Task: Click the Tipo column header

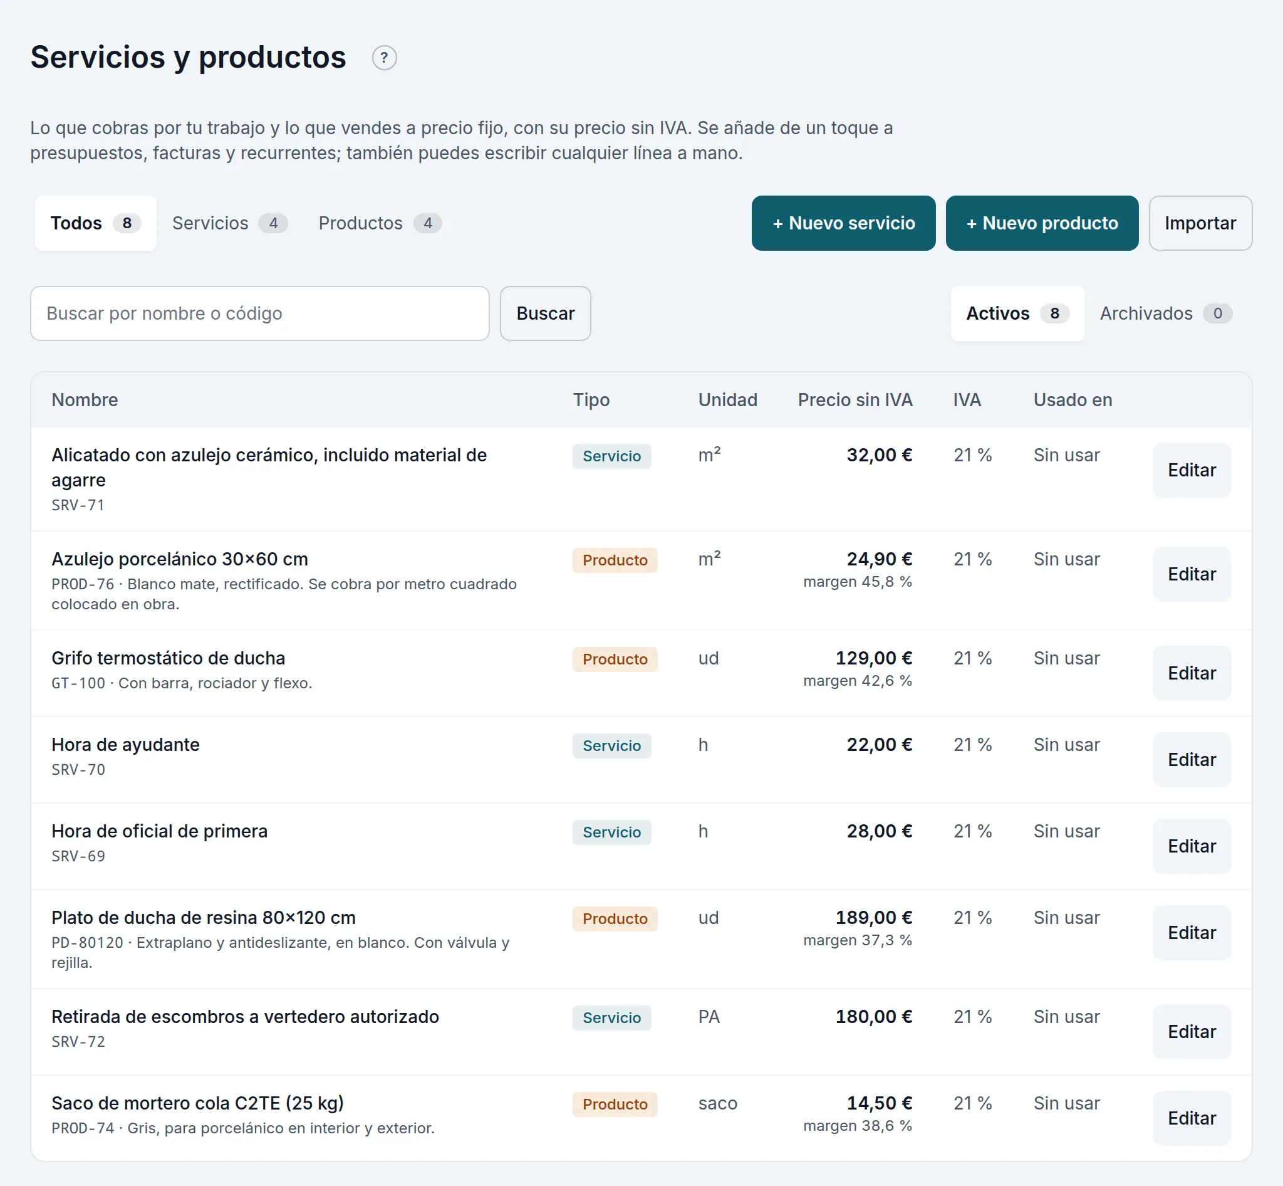Action: (x=591, y=400)
